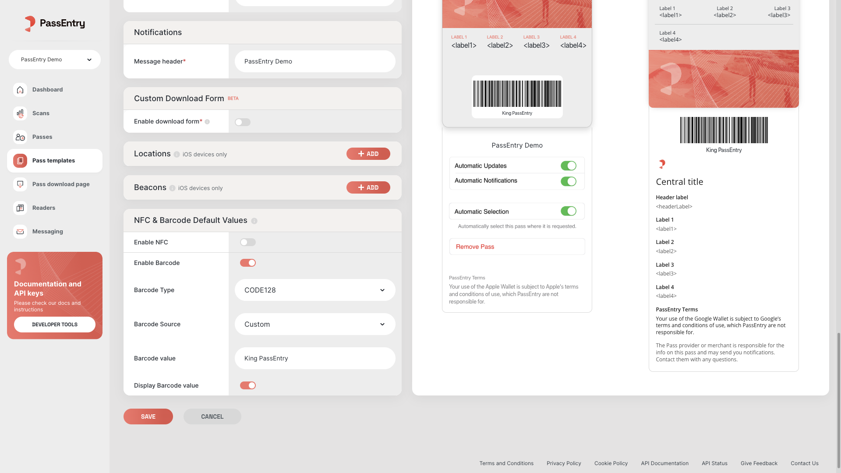Click info icon next to Beacons
This screenshot has height=473, width=841.
click(x=172, y=188)
